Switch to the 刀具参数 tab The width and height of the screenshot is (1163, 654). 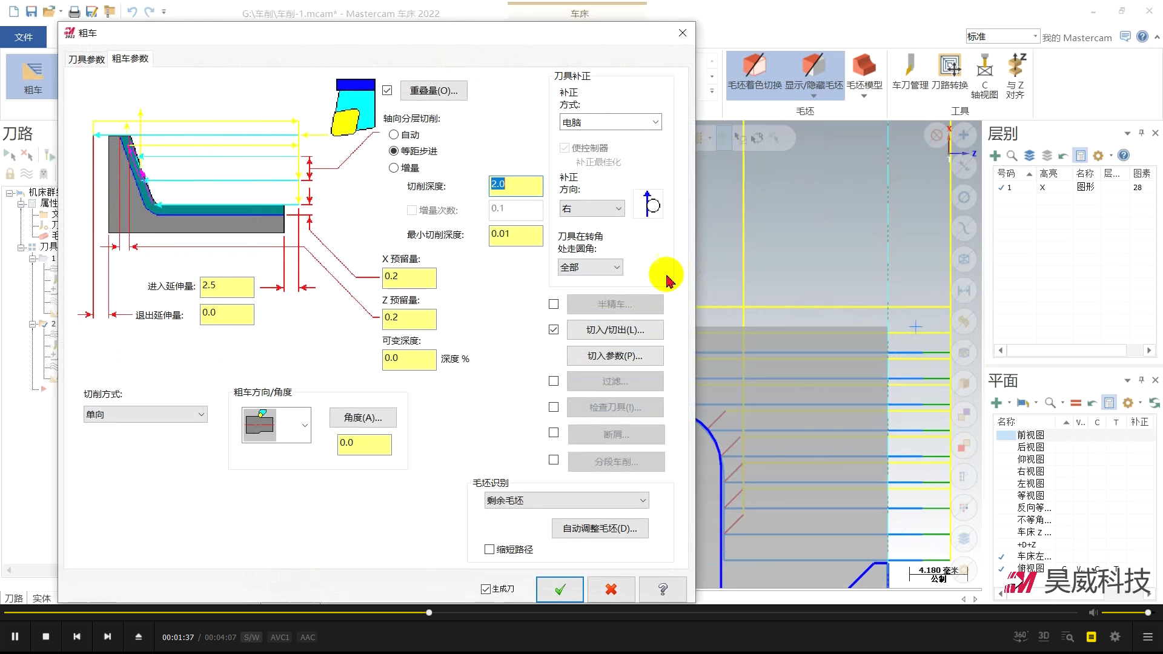86,59
